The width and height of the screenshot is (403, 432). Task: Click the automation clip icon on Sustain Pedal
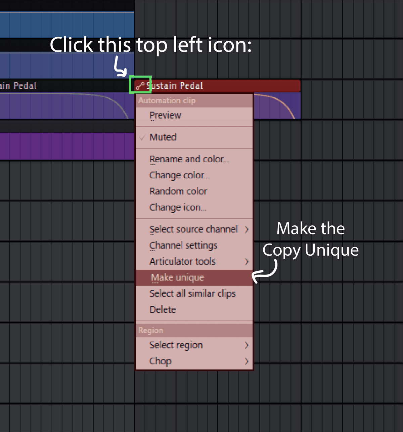click(140, 86)
